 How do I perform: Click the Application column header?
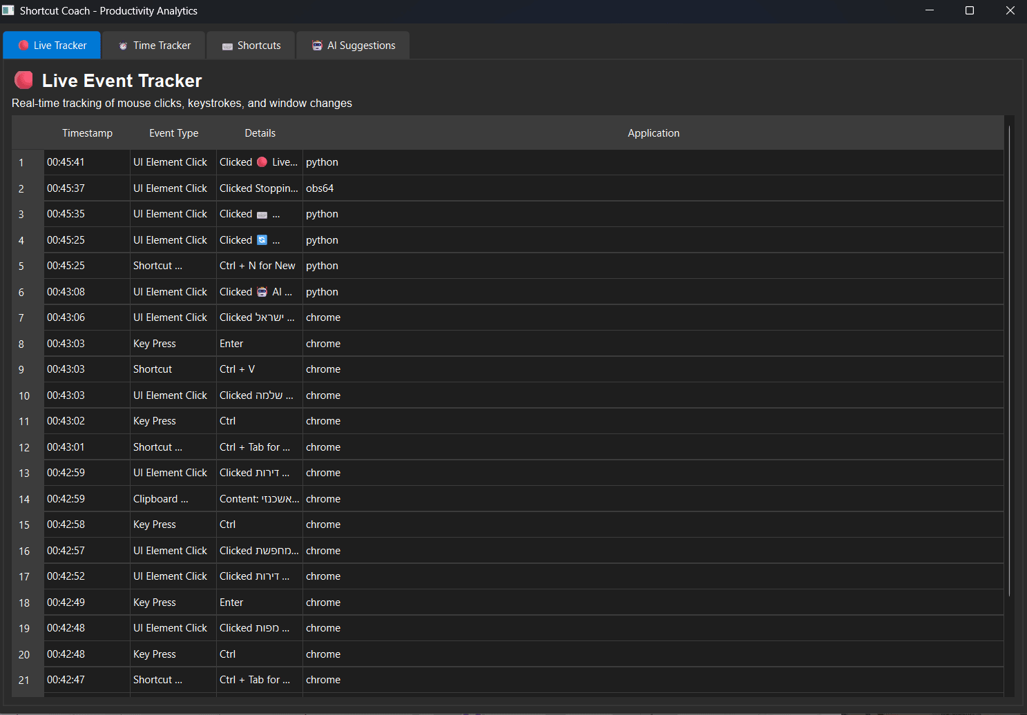coord(653,133)
